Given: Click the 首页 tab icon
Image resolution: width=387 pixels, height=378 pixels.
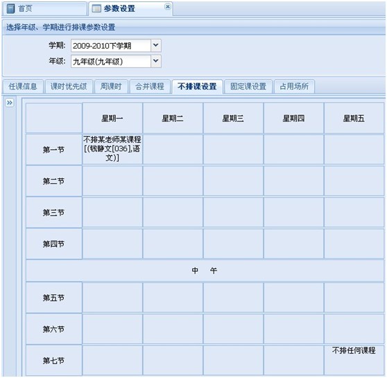Looking at the screenshot, I should [10, 8].
